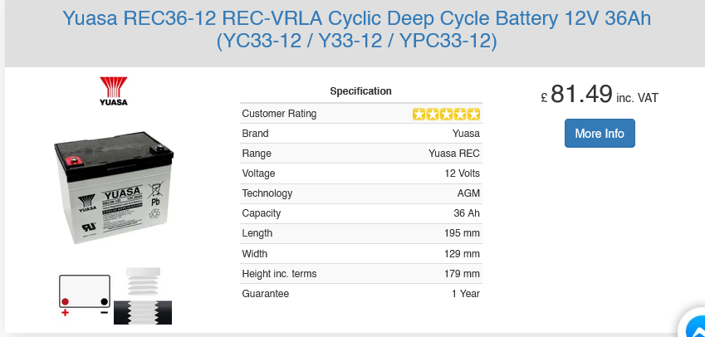Click the battery terminal polarity layout icon
The image size is (705, 337).
pos(84,295)
